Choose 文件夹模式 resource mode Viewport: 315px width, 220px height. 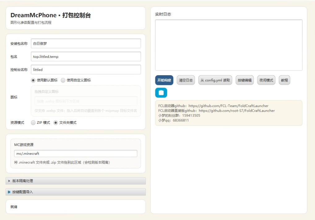click(x=56, y=123)
